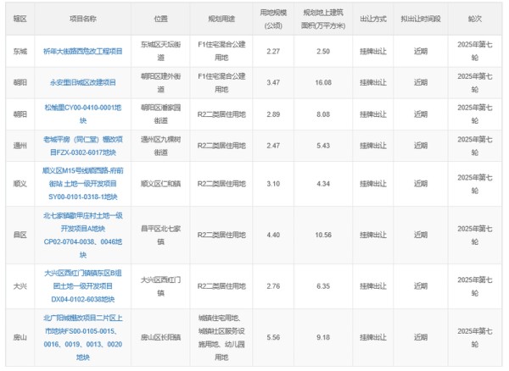Viewport: 509px width, 371px height.
Task: Click the 顺义区仁和镇 location cell
Action: pos(160,184)
